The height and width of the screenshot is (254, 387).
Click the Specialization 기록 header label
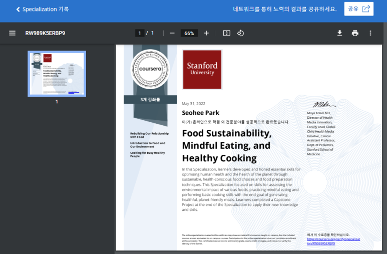[46, 10]
